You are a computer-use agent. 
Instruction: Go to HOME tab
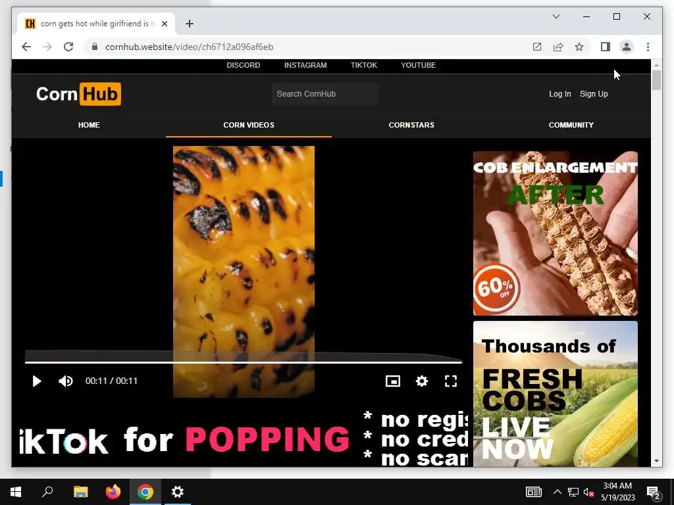pyautogui.click(x=89, y=125)
